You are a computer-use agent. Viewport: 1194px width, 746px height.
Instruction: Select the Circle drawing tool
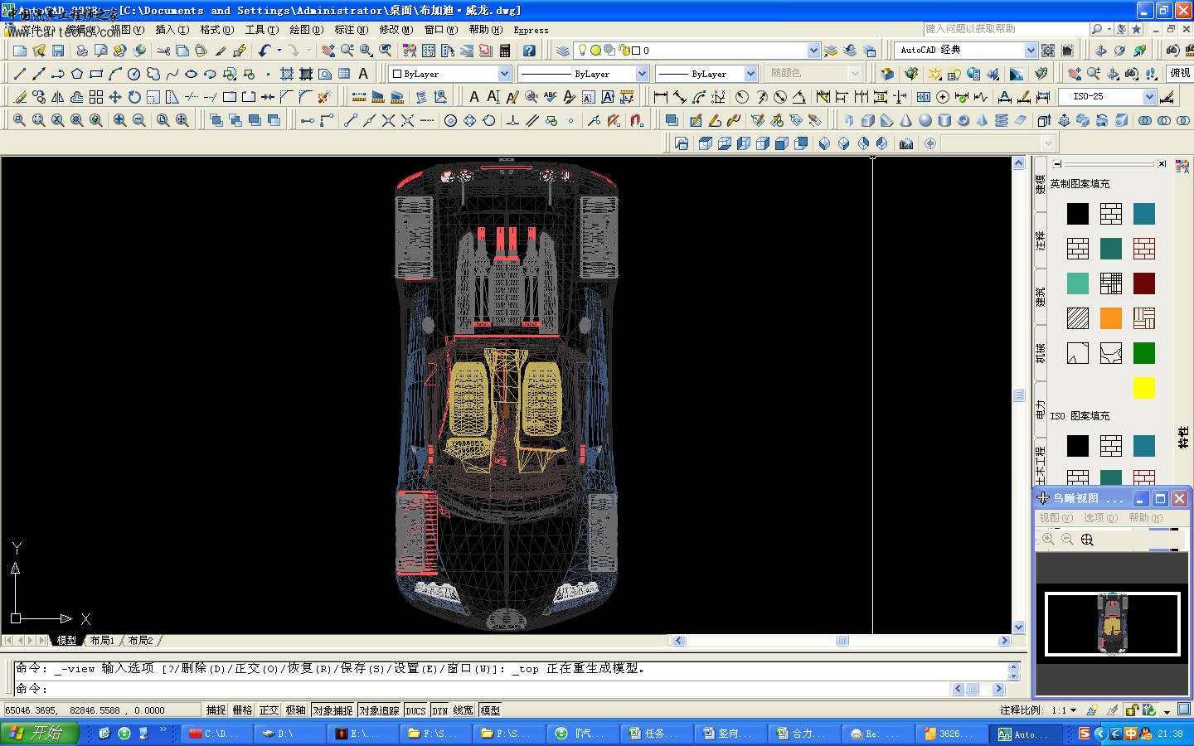(x=134, y=74)
